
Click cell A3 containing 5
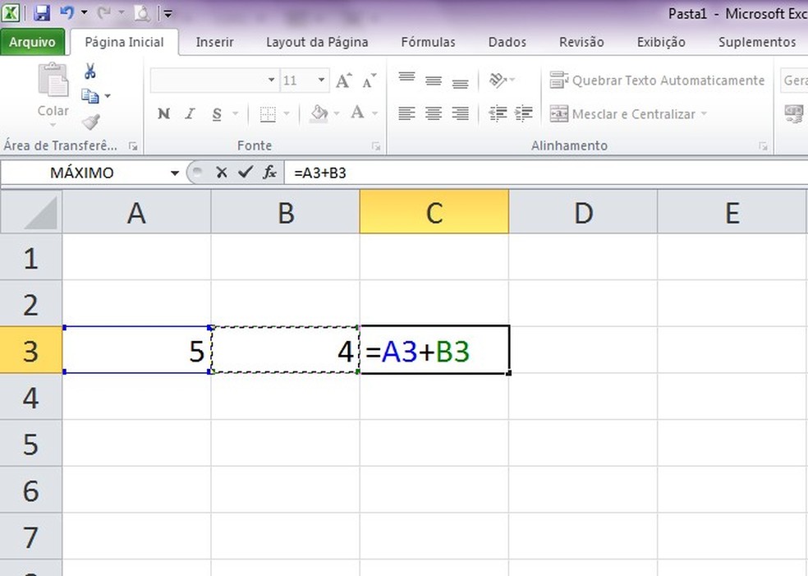pos(136,349)
